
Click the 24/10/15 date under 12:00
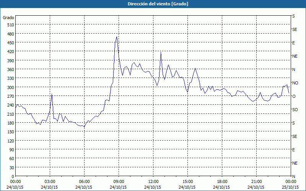pyautogui.click(x=153, y=187)
